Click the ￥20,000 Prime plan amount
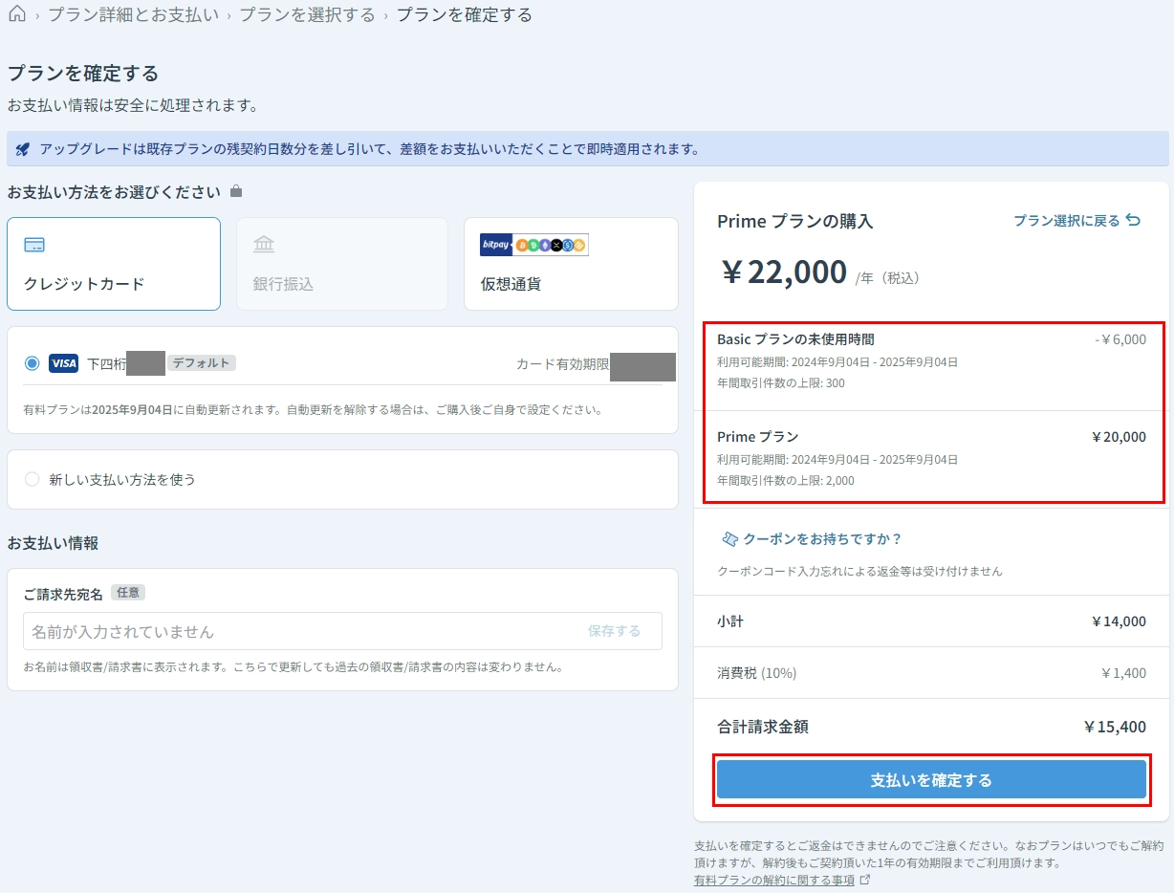Viewport: 1174px width, 893px height. (1119, 437)
